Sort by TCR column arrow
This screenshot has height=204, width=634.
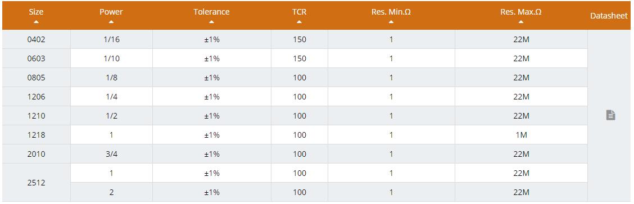pyautogui.click(x=299, y=22)
